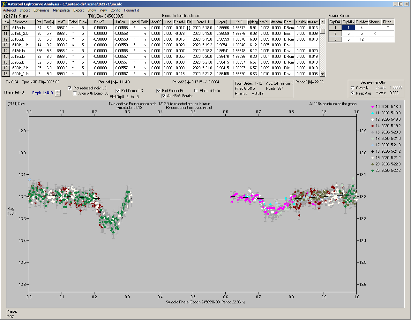
Task: Open the Import menu
Action: [25, 10]
